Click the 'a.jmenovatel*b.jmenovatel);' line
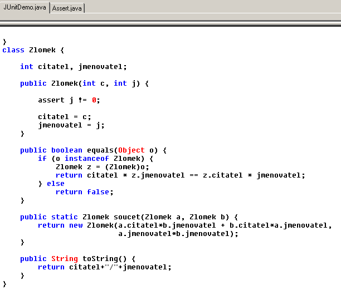The image size is (341, 290). pos(178,234)
